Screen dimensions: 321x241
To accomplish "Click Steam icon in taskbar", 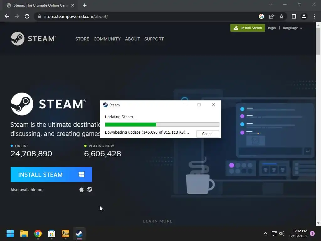I will click(x=79, y=233).
